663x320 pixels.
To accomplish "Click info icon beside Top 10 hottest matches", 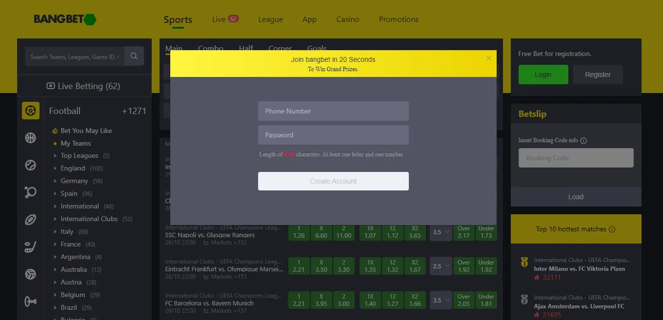I will pyautogui.click(x=612, y=229).
